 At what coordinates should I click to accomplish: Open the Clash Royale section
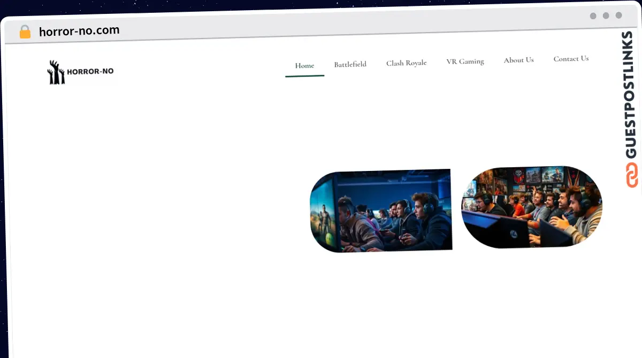pos(406,63)
